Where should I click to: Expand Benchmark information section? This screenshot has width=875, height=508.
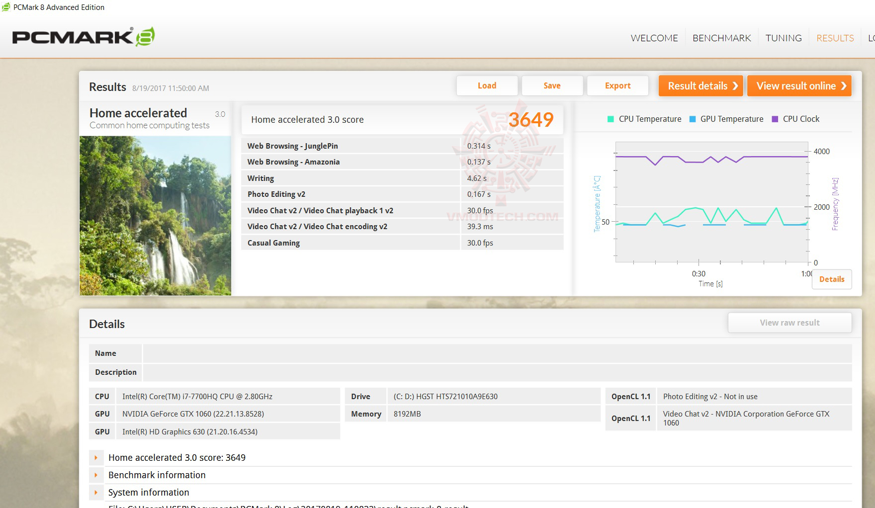(96, 475)
